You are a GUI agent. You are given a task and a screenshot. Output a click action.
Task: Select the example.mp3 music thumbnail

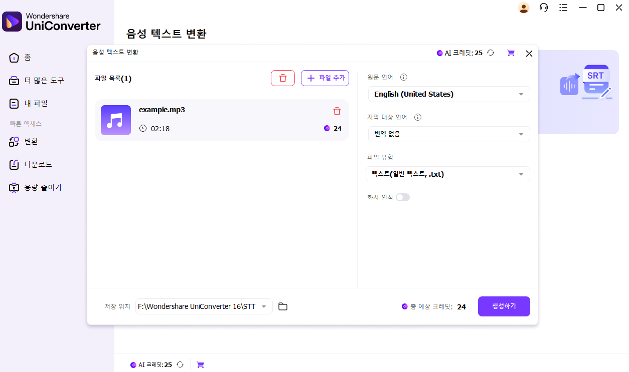point(116,120)
